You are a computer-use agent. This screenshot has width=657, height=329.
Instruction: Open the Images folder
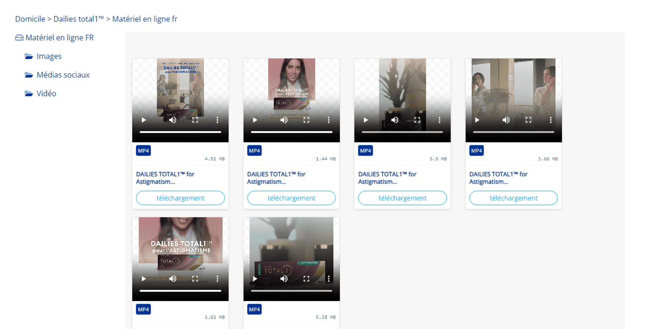[49, 56]
